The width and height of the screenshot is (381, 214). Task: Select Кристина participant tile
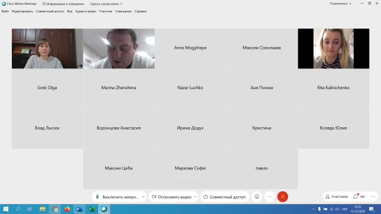tap(262, 129)
